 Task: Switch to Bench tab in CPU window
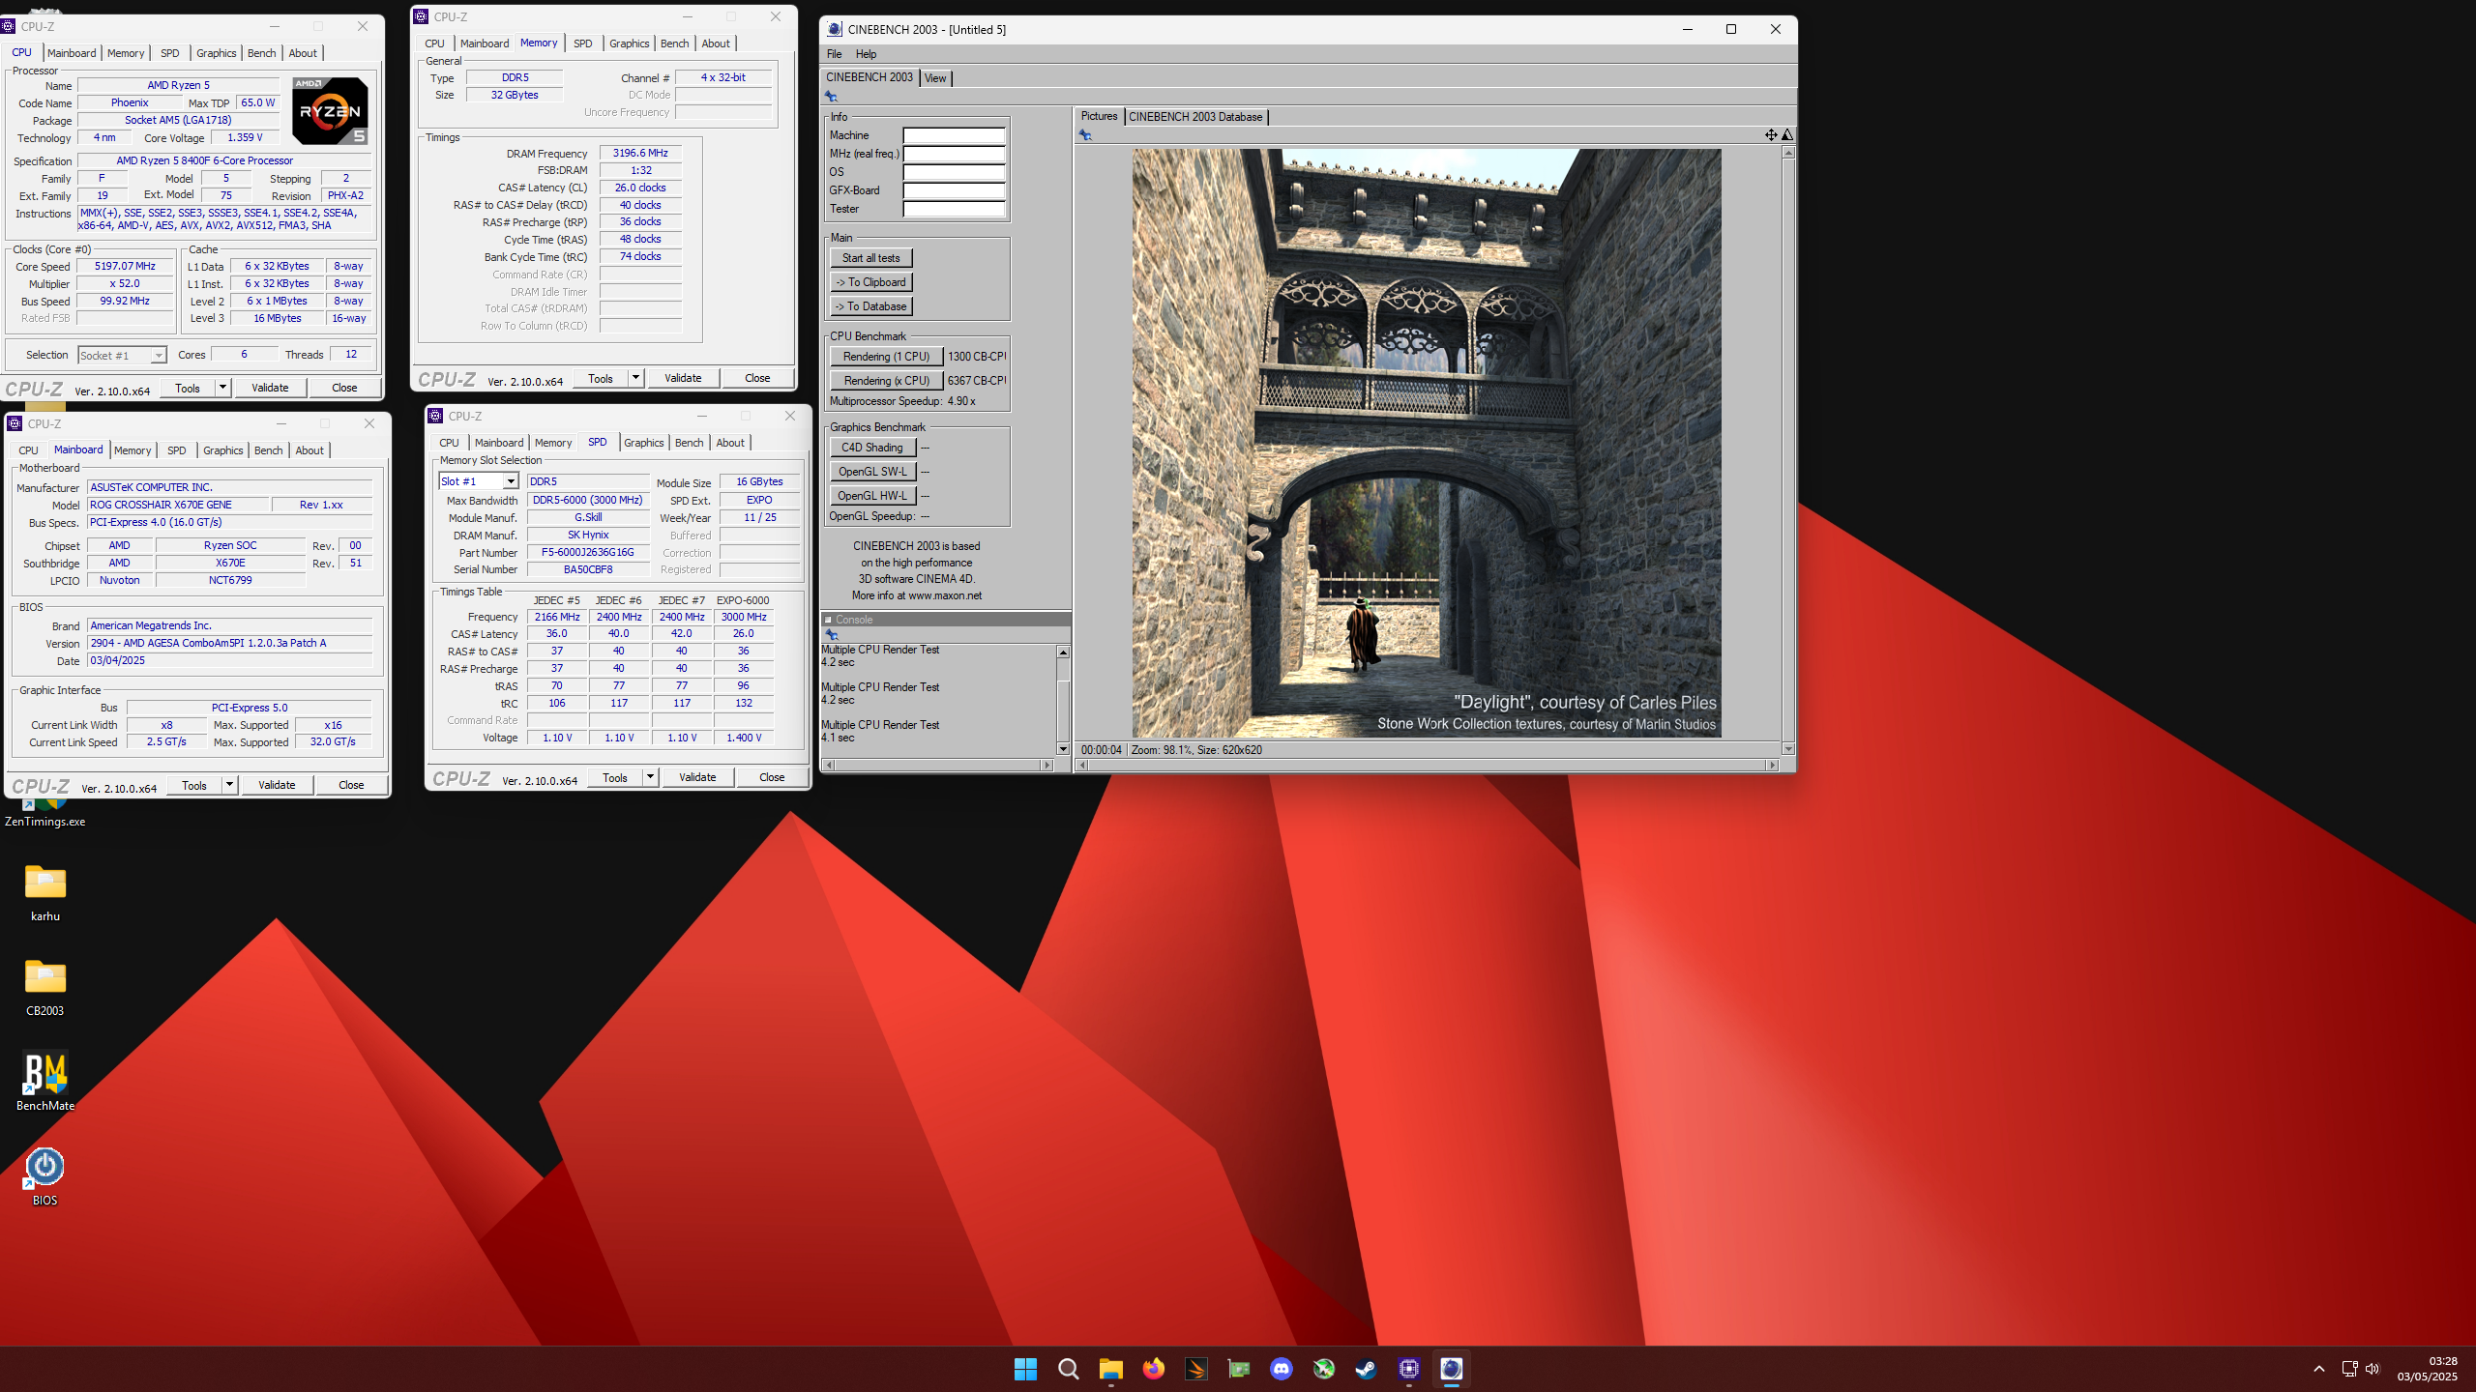point(261,53)
